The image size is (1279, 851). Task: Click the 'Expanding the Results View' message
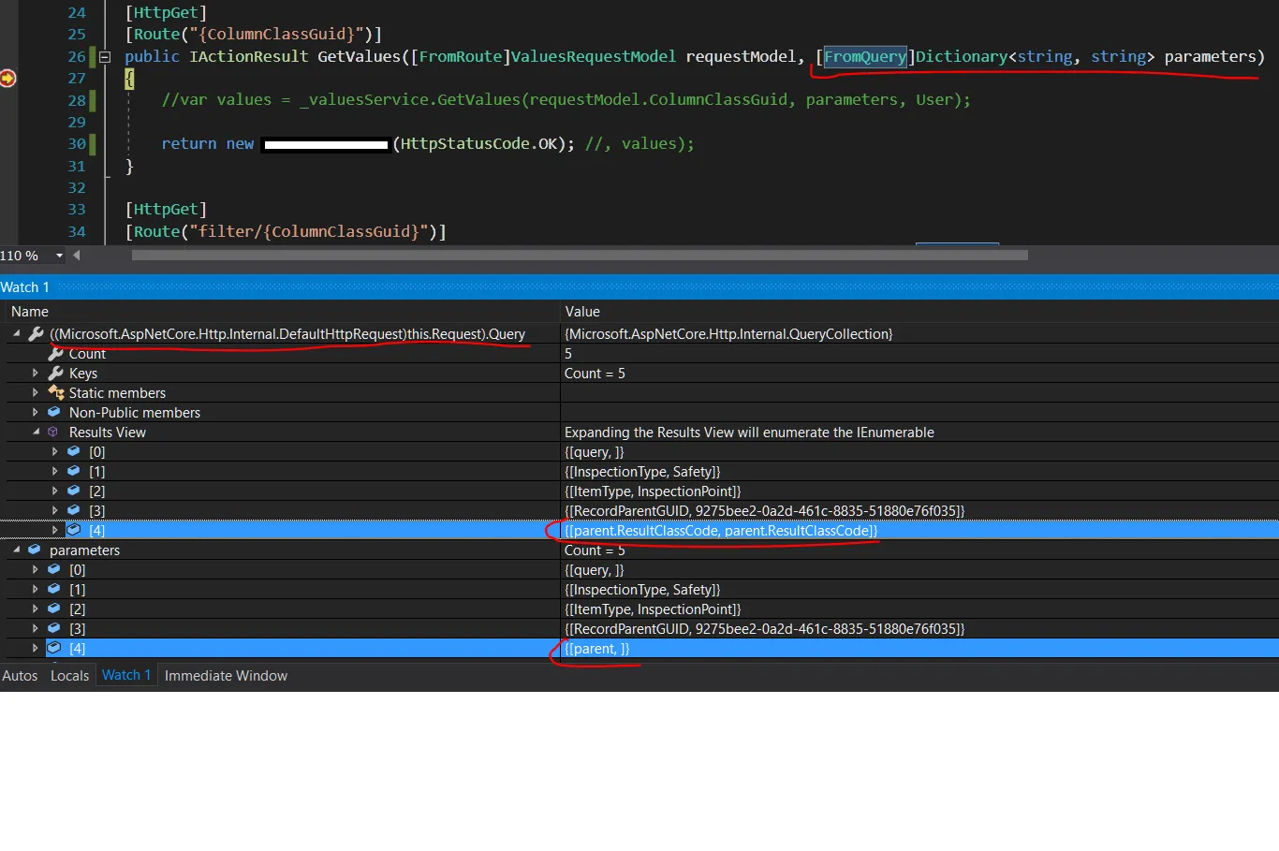pyautogui.click(x=749, y=433)
